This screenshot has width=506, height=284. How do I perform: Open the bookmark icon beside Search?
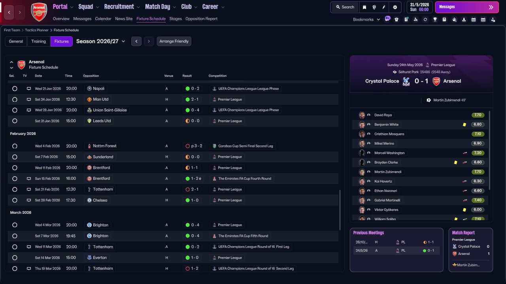coord(364,7)
